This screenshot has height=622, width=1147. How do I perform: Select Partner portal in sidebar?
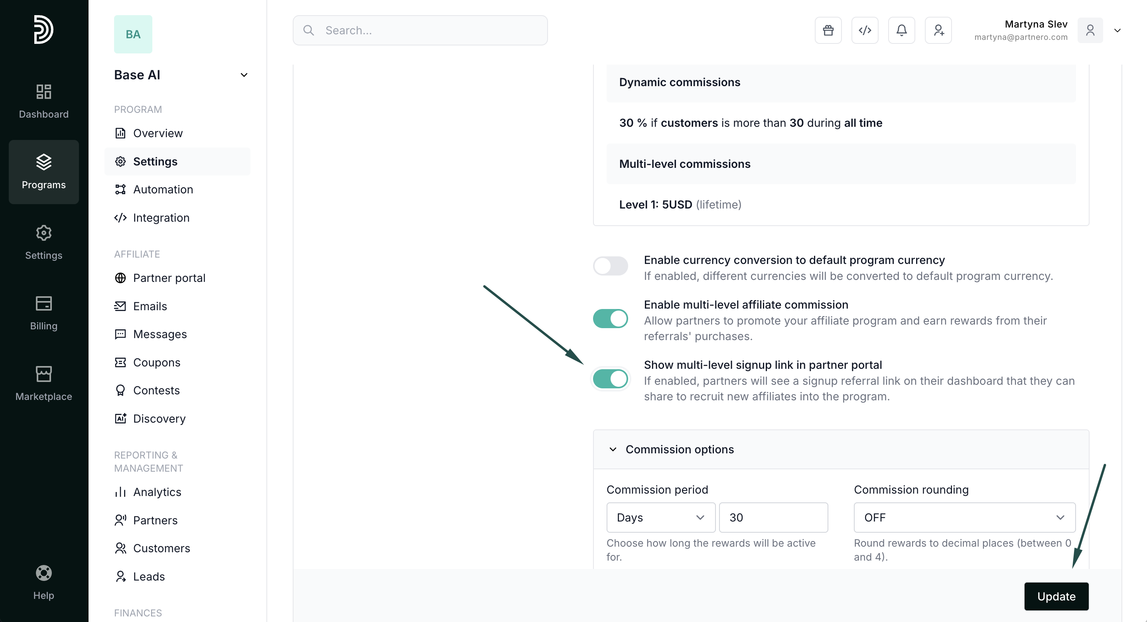(169, 278)
